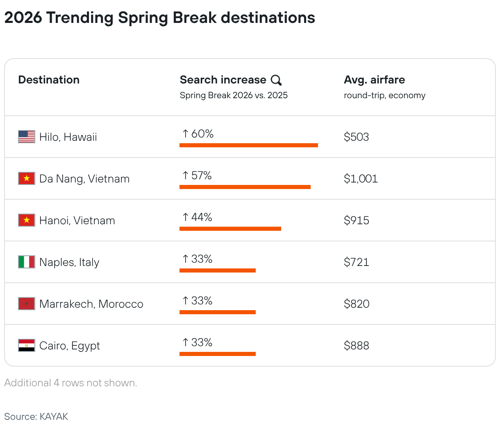The image size is (500, 428).
Task: Click the Avg. airfare column header
Action: 374,80
